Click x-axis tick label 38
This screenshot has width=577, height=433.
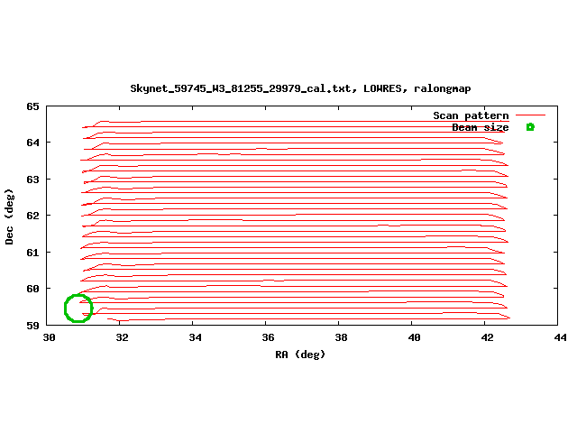(x=341, y=337)
